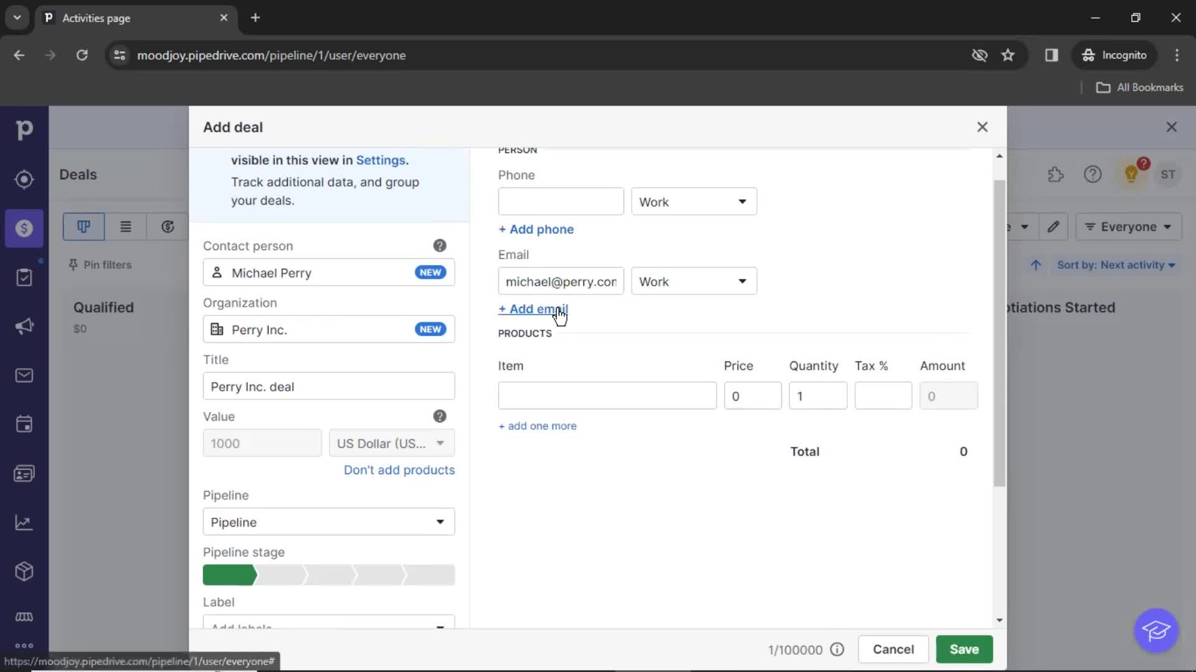
Task: Click the Settings link
Action: pos(381,161)
